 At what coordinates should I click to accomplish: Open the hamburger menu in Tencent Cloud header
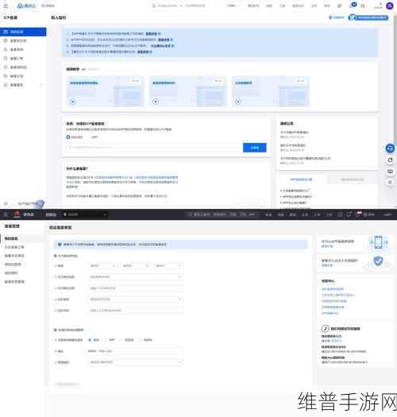[x=6, y=6]
